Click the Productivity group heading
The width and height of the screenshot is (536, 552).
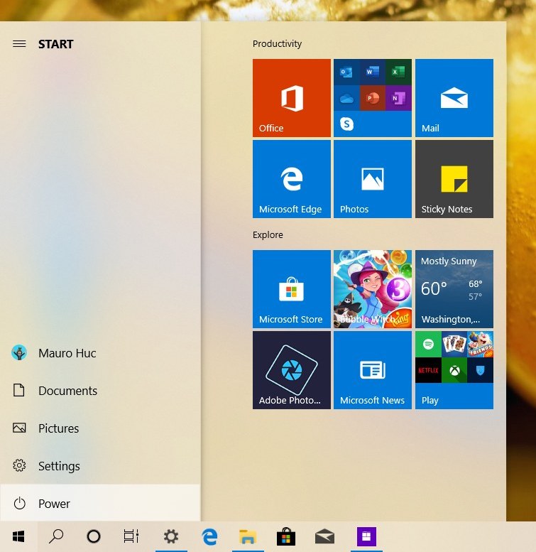277,43
